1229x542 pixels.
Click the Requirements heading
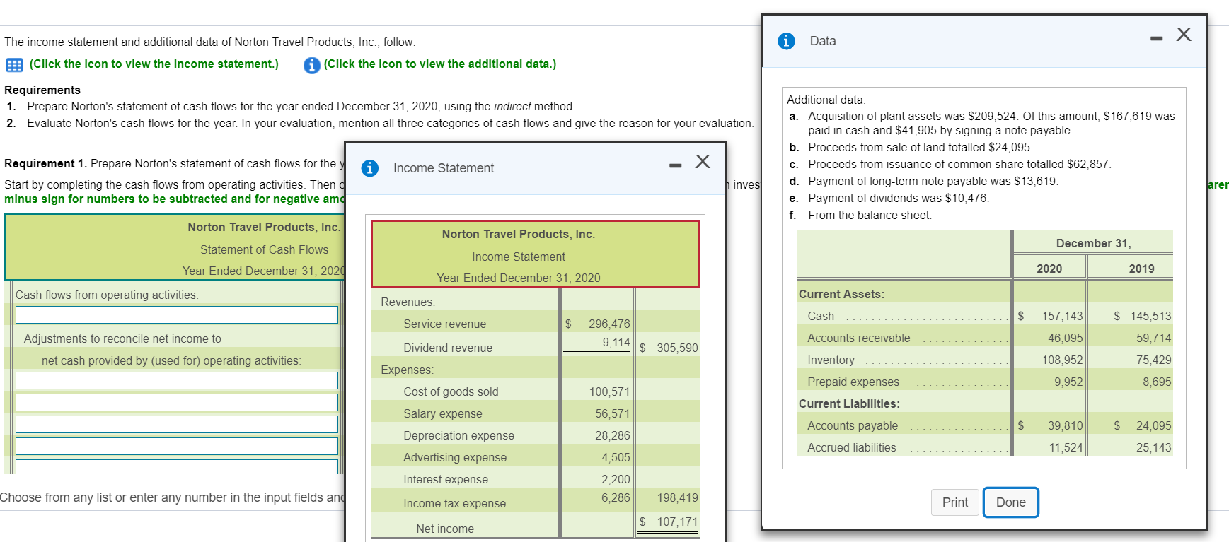42,90
